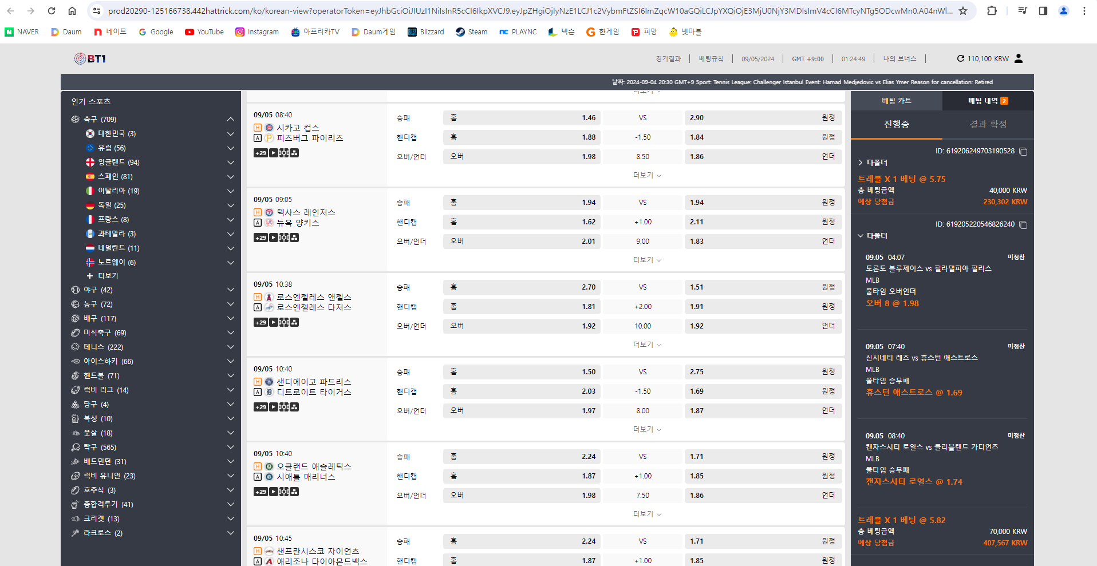Click the '110,100 KRW' balance
Viewport: 1097px width, 566px height.
(x=988, y=59)
